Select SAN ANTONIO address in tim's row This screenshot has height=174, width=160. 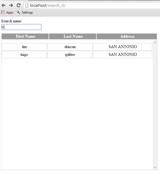123,47
